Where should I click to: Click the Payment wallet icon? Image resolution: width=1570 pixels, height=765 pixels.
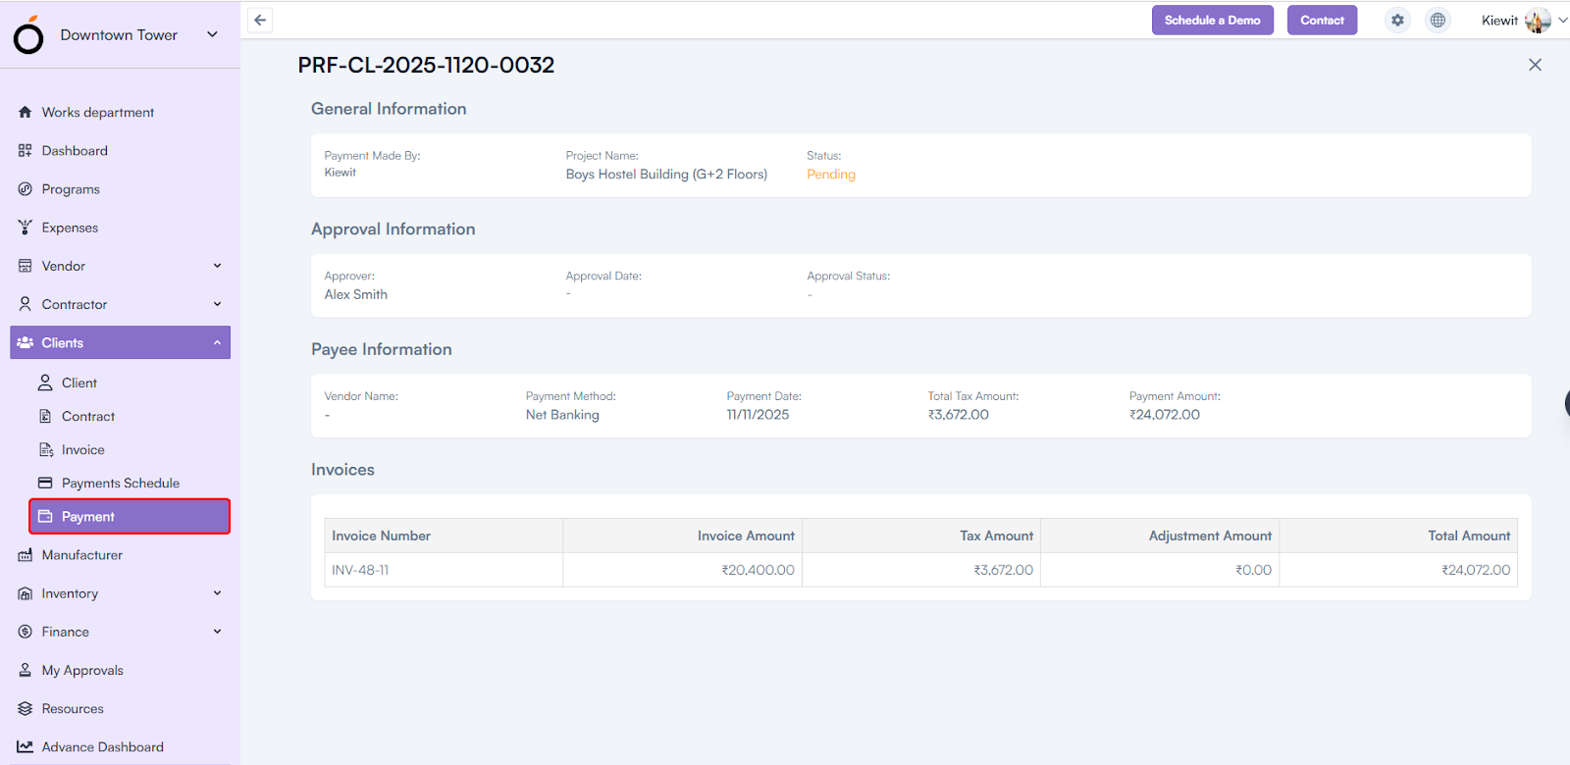click(x=45, y=516)
